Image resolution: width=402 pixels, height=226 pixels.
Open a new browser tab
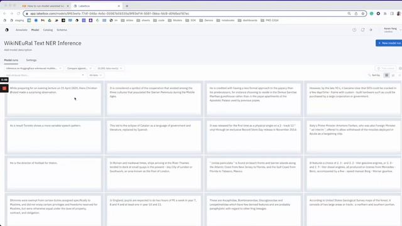127,6
